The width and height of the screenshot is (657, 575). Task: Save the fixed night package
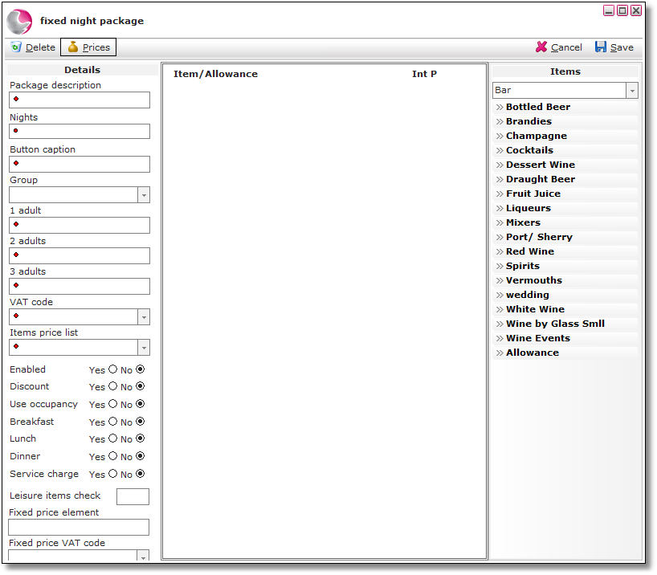click(x=614, y=47)
